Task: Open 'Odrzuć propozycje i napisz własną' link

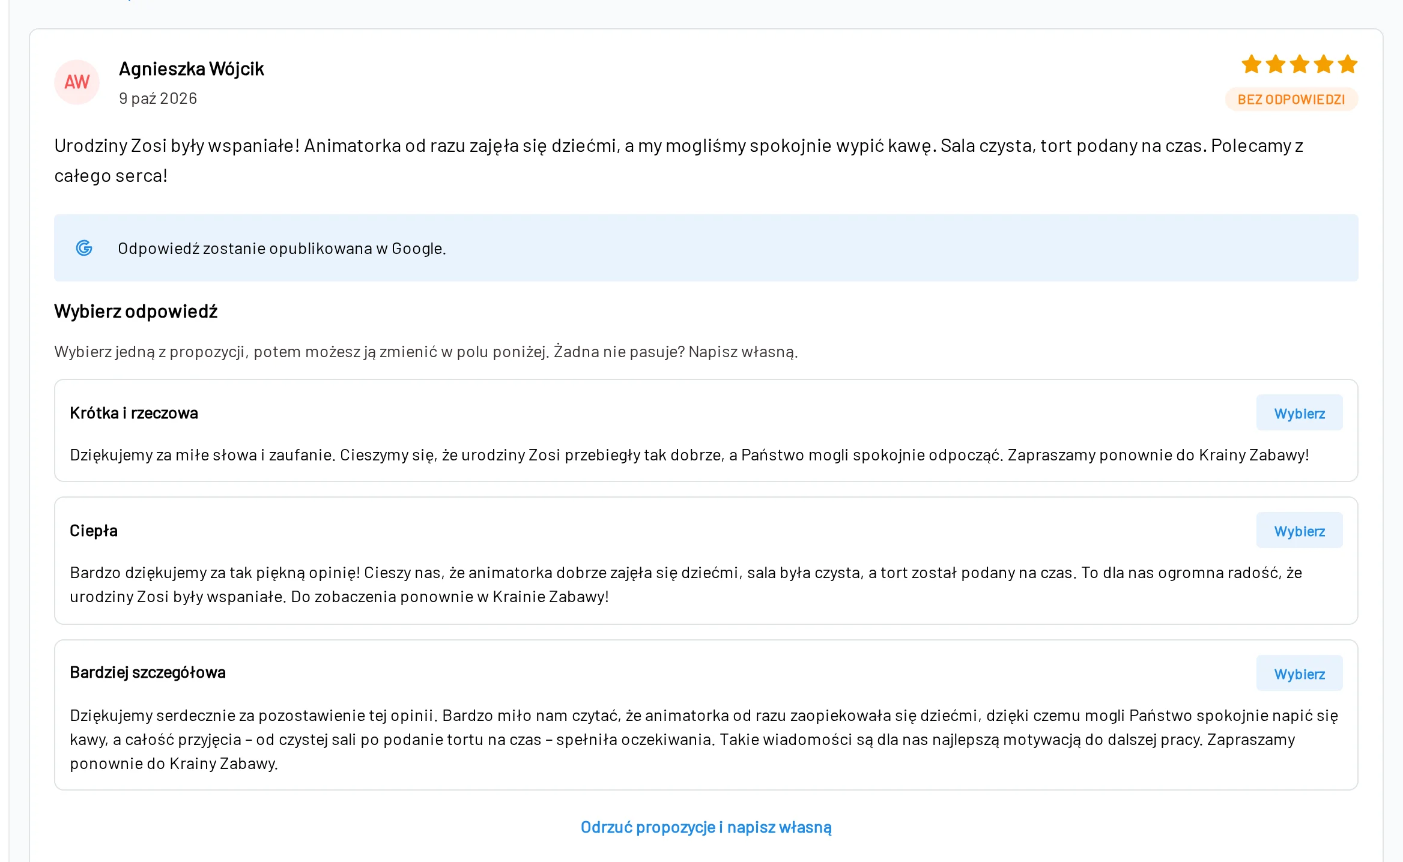Action: (706, 827)
